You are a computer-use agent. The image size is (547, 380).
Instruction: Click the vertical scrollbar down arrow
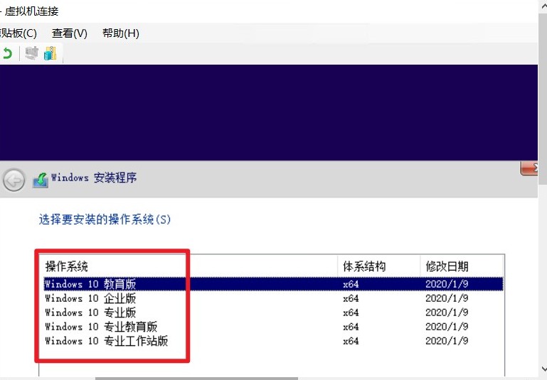[x=543, y=369]
